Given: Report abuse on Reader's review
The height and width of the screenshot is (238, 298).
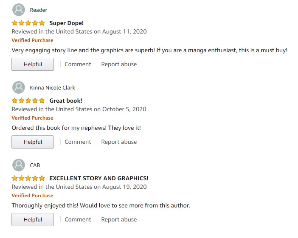Looking at the screenshot, I should click(x=119, y=64).
